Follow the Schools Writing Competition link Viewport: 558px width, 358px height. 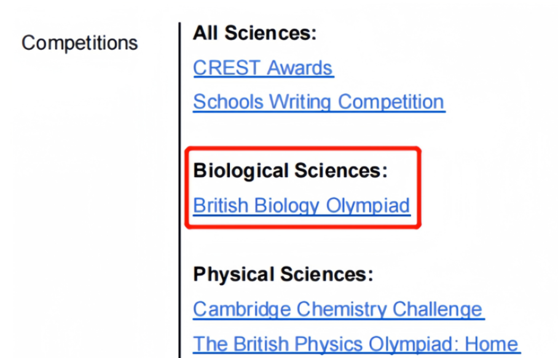[318, 102]
